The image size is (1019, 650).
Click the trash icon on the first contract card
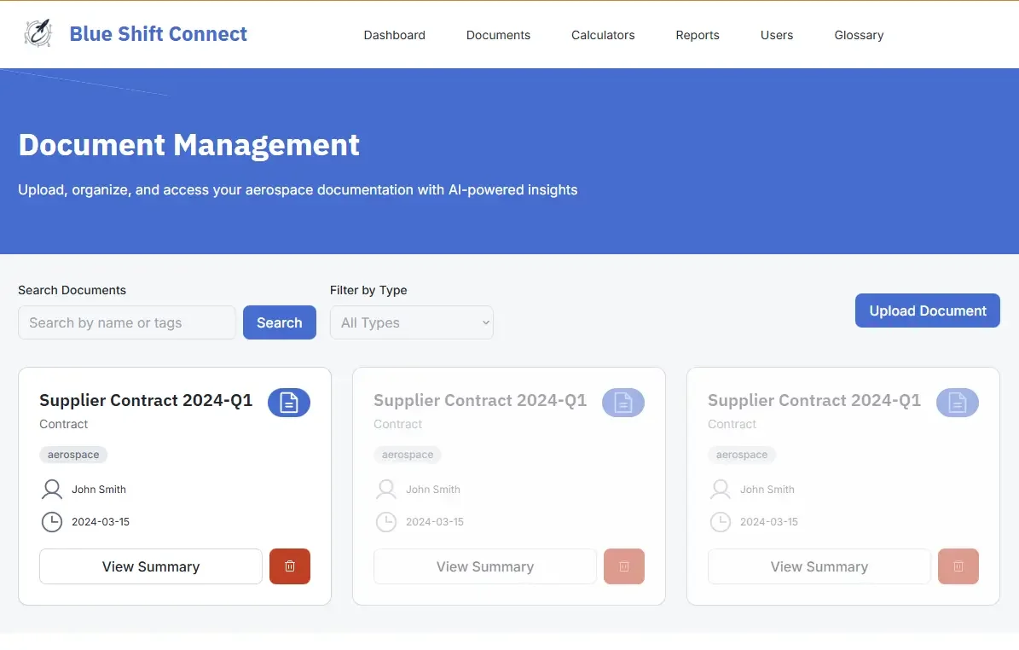(x=289, y=566)
